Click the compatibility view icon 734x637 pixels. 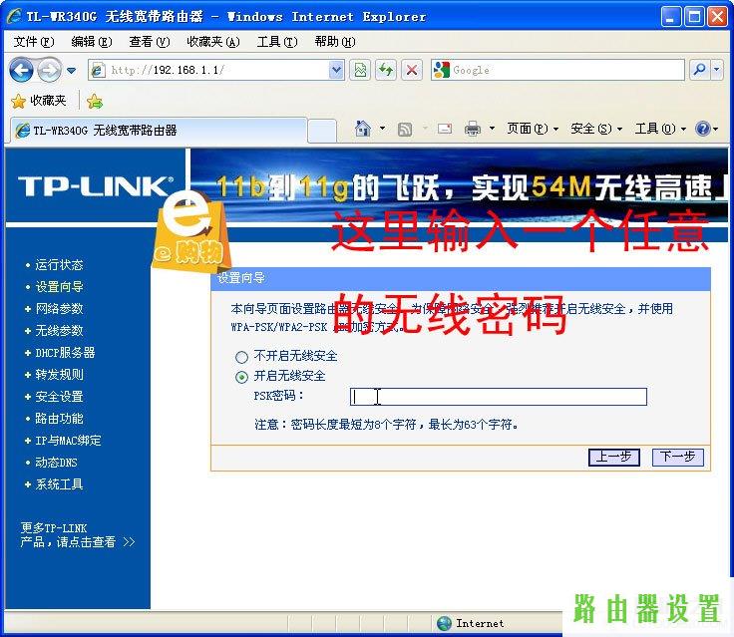(360, 70)
